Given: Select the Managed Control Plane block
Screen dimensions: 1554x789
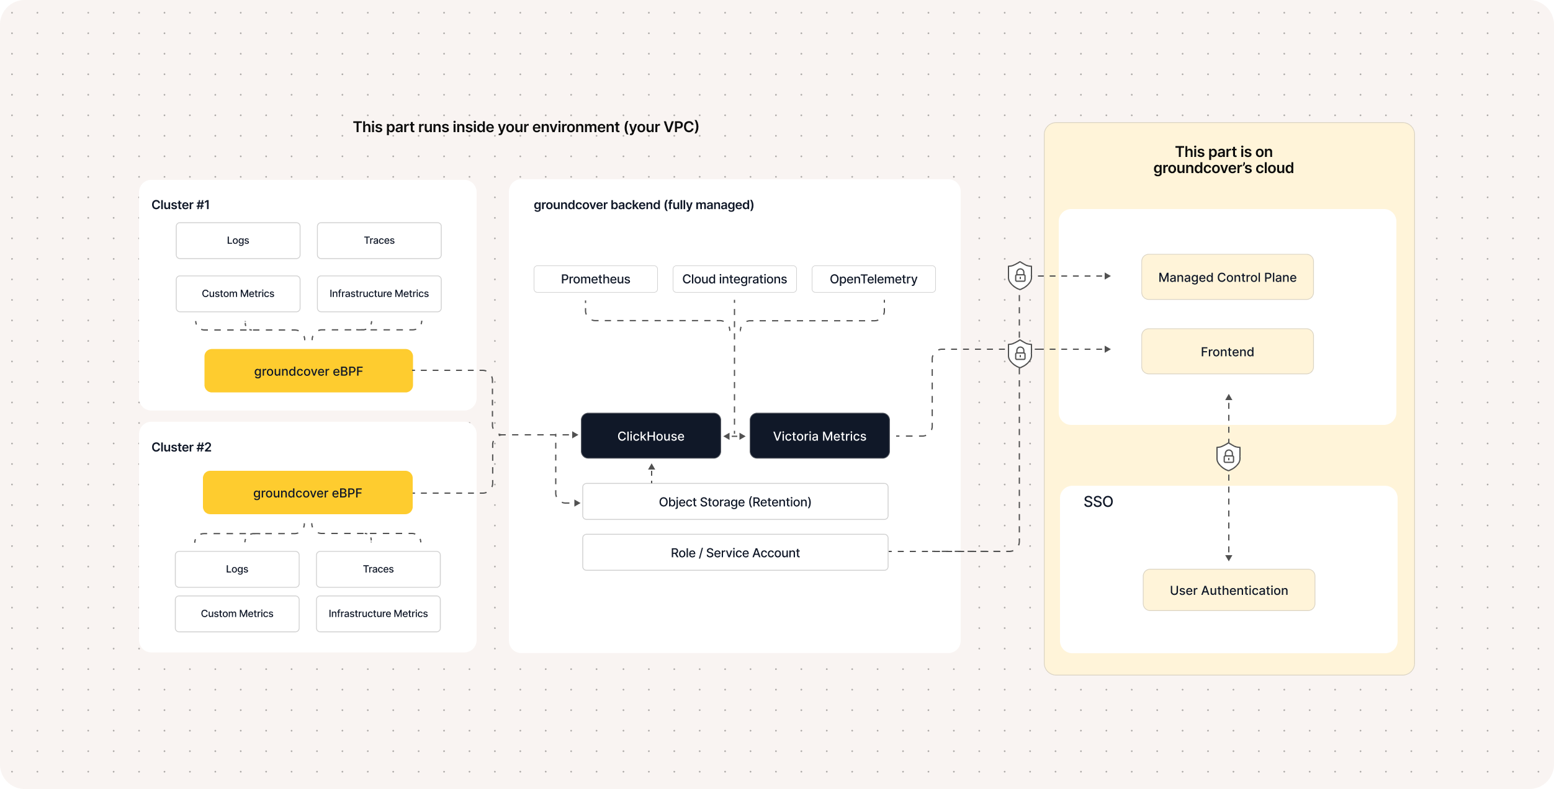Looking at the screenshot, I should (x=1228, y=277).
